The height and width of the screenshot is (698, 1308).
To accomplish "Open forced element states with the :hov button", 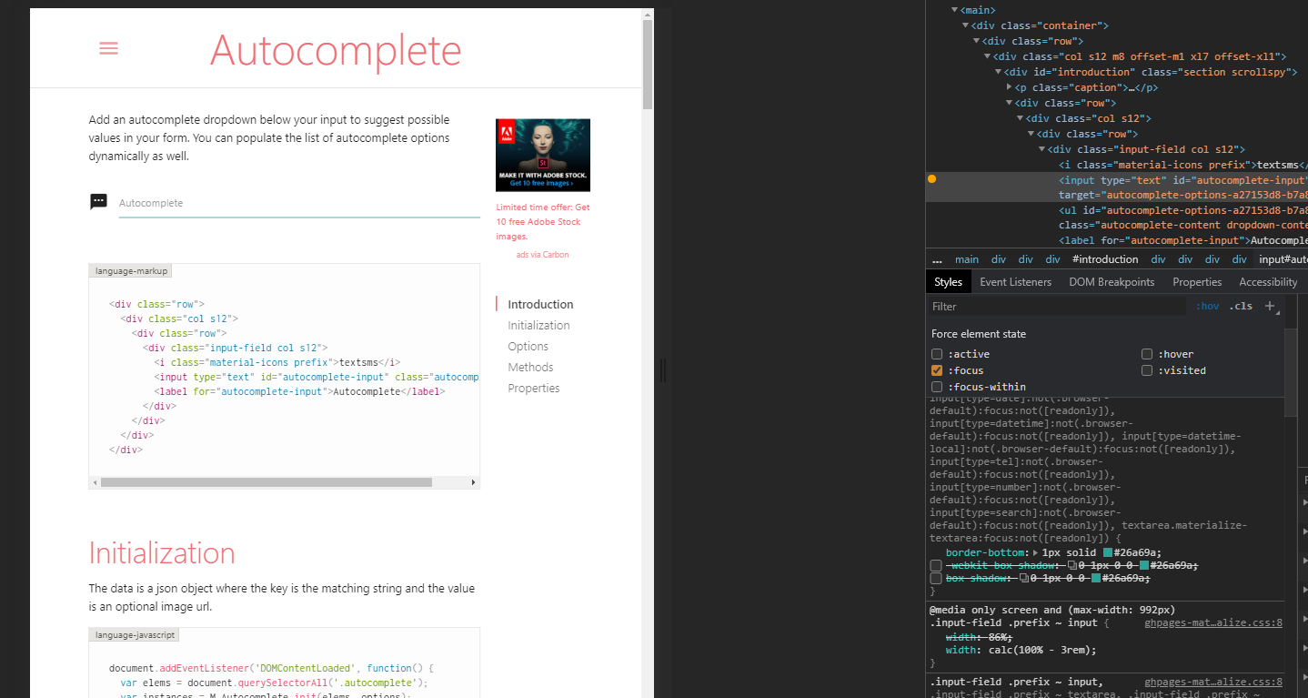I will tap(1207, 307).
